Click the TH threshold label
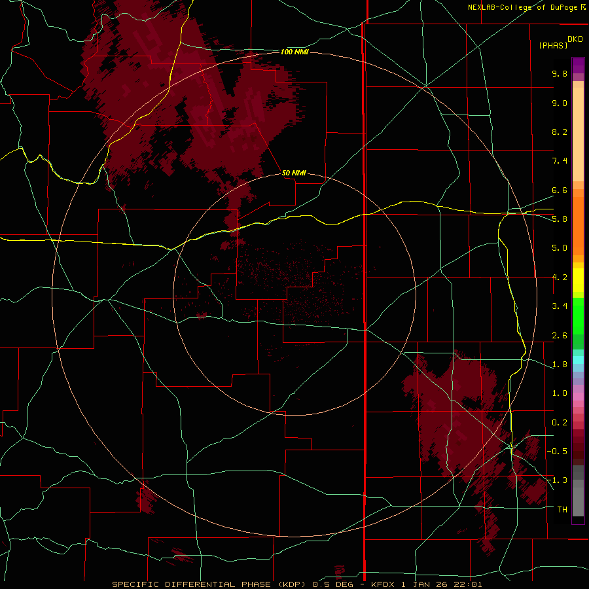This screenshot has height=589, width=589. tap(562, 510)
